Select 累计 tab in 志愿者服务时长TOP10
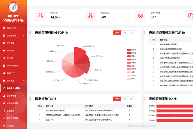 (117, 33)
